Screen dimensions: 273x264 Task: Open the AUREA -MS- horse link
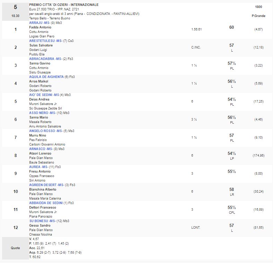click(39, 167)
